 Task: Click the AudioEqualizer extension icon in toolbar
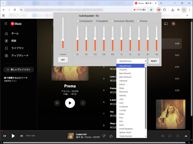tap(159, 10)
